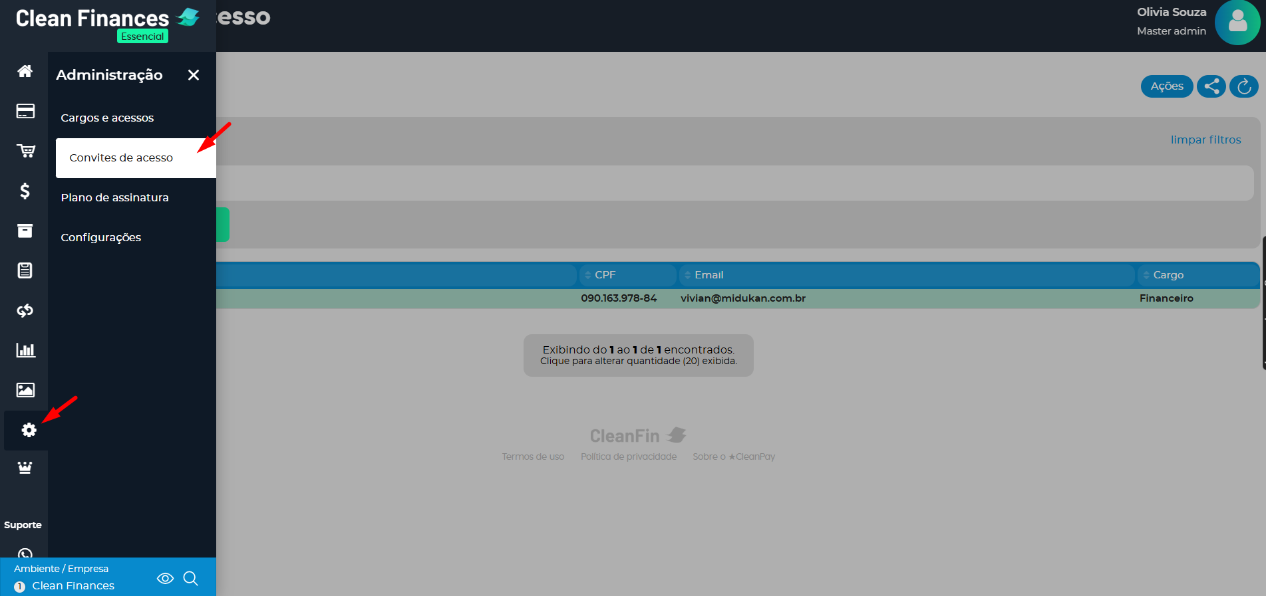Sort table by CPF column

[605, 275]
